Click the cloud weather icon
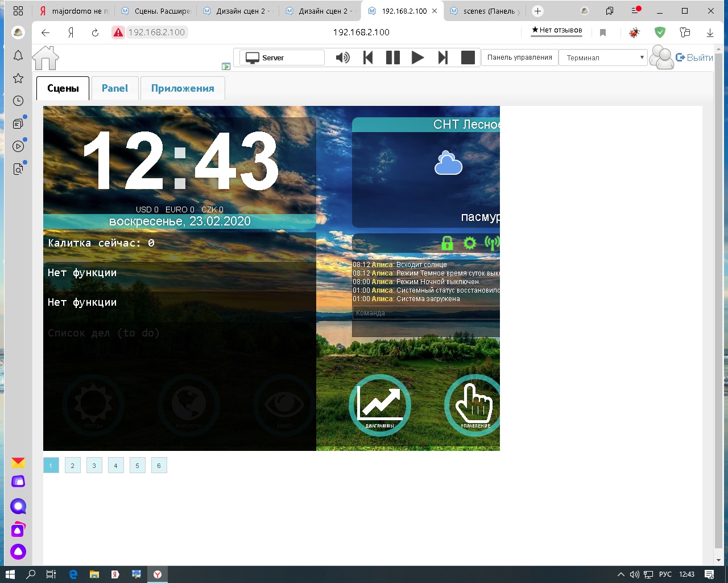This screenshot has height=583, width=728. tap(448, 163)
